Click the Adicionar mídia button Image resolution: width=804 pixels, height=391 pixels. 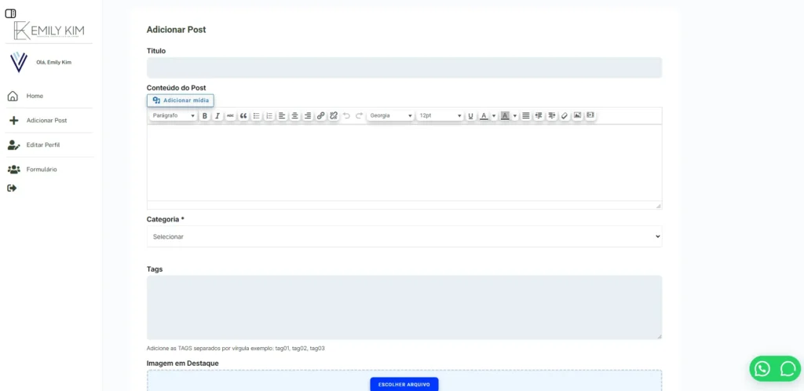(180, 100)
